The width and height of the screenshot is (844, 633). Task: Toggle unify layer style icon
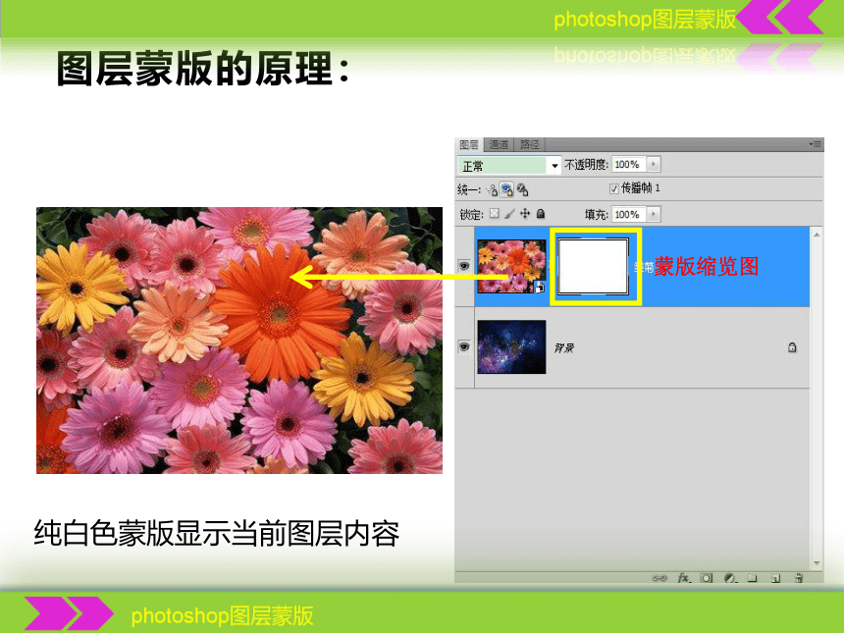(522, 189)
